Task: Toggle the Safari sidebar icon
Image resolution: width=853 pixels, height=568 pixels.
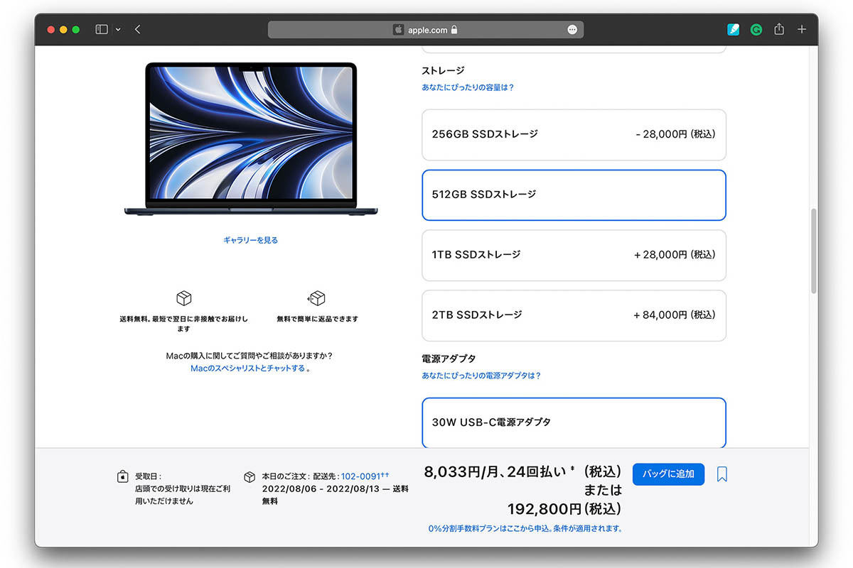Action: point(102,30)
